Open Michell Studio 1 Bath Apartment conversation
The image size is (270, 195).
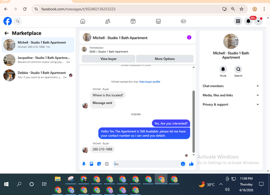pos(38,45)
